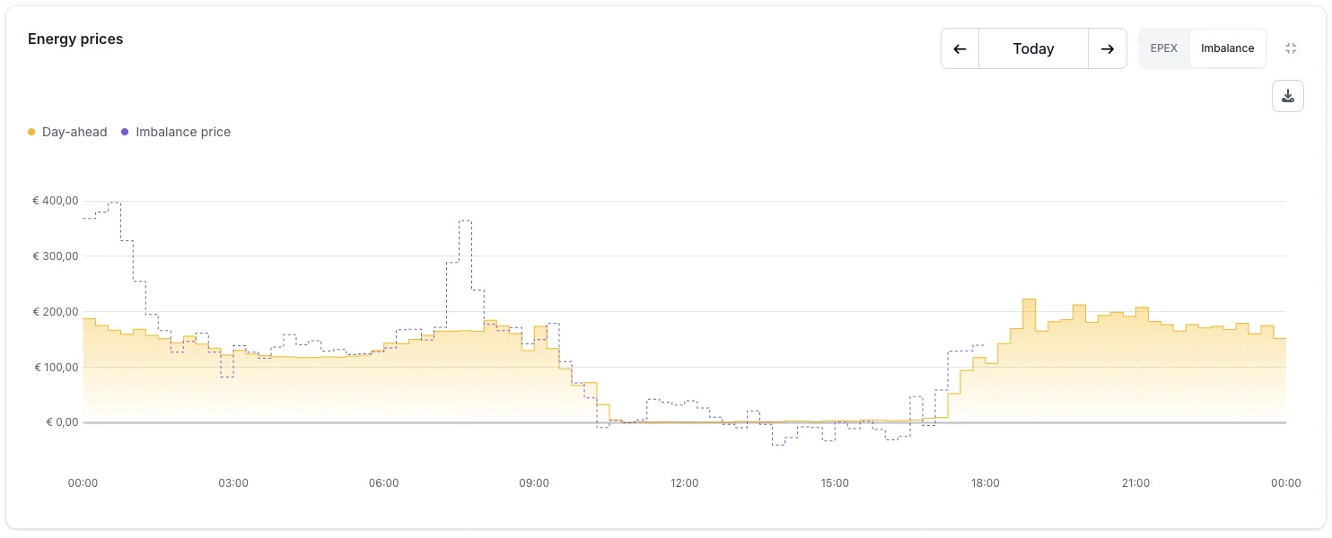
Task: Click the 21:00 time label
Action: pos(1135,483)
